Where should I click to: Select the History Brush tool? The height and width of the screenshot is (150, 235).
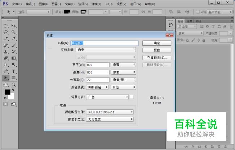pyautogui.click(x=14, y=52)
